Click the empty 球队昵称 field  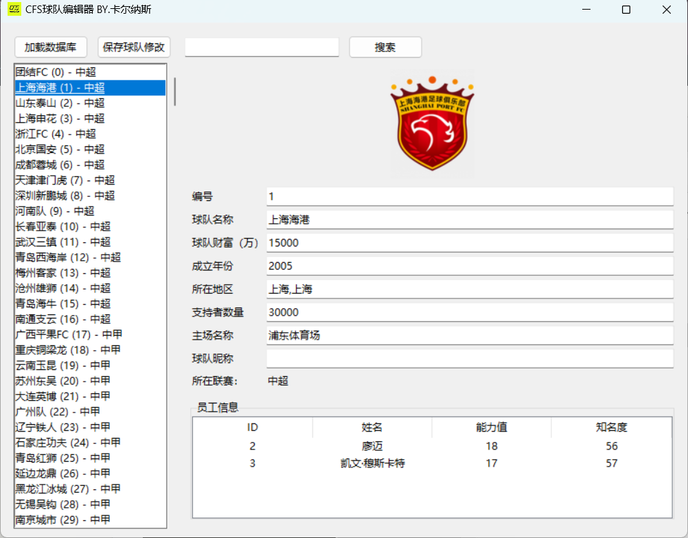pos(470,359)
